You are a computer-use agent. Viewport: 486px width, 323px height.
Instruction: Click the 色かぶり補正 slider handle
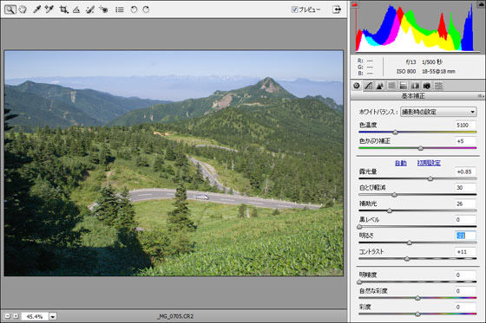[x=420, y=148]
